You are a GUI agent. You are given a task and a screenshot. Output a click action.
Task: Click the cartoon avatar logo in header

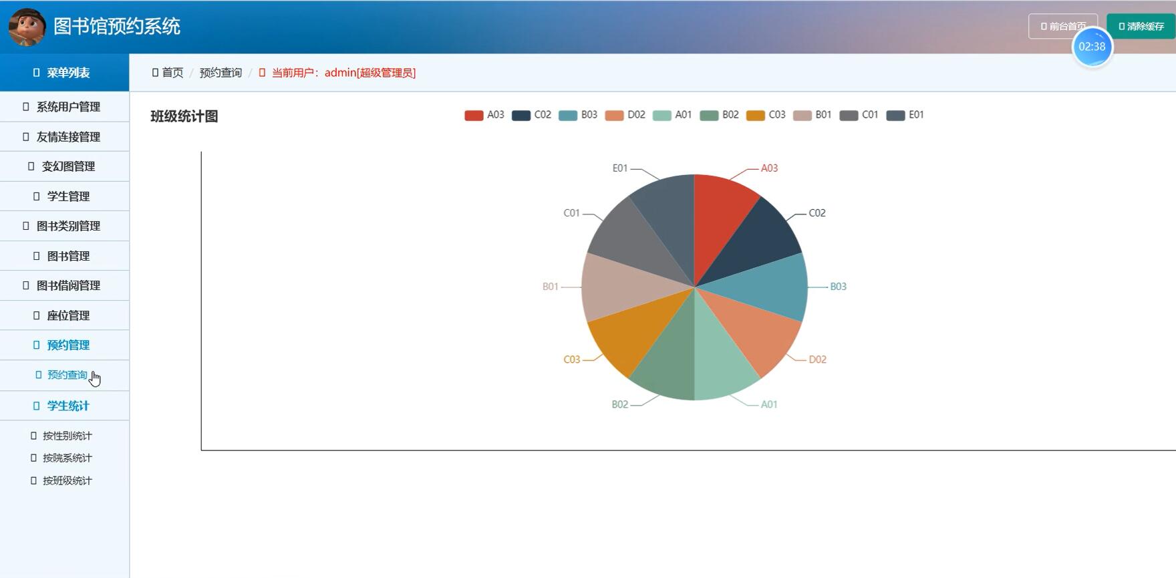pyautogui.click(x=27, y=27)
